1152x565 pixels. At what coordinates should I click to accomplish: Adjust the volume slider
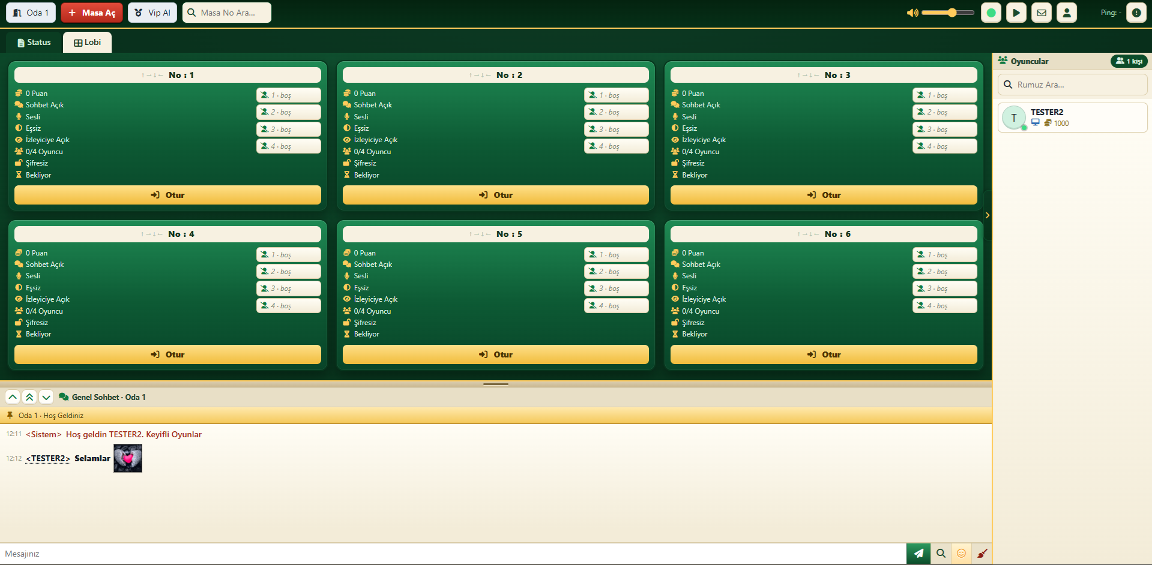coord(948,13)
